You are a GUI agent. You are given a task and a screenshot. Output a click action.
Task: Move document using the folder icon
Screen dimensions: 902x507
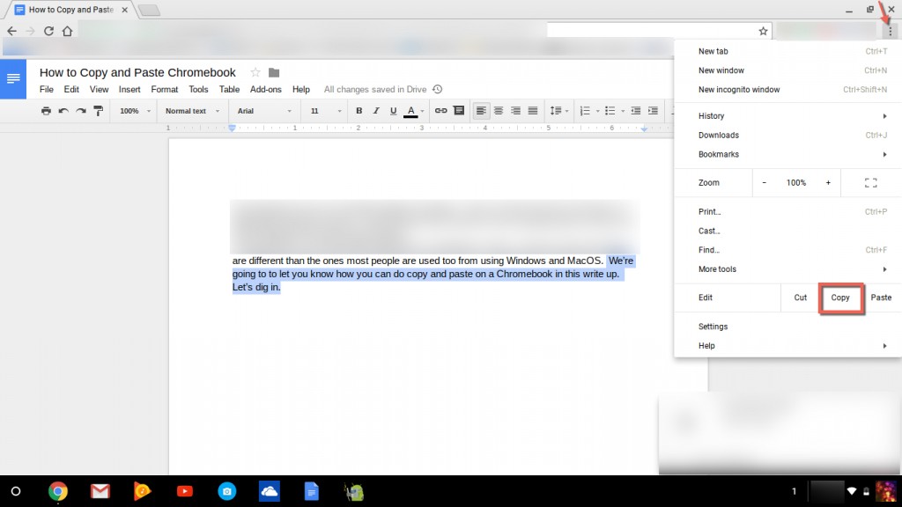(274, 72)
